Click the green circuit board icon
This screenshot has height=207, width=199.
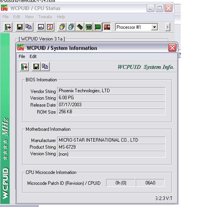[98, 27]
